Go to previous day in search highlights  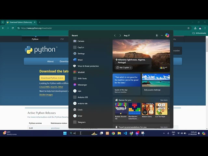[115, 35]
